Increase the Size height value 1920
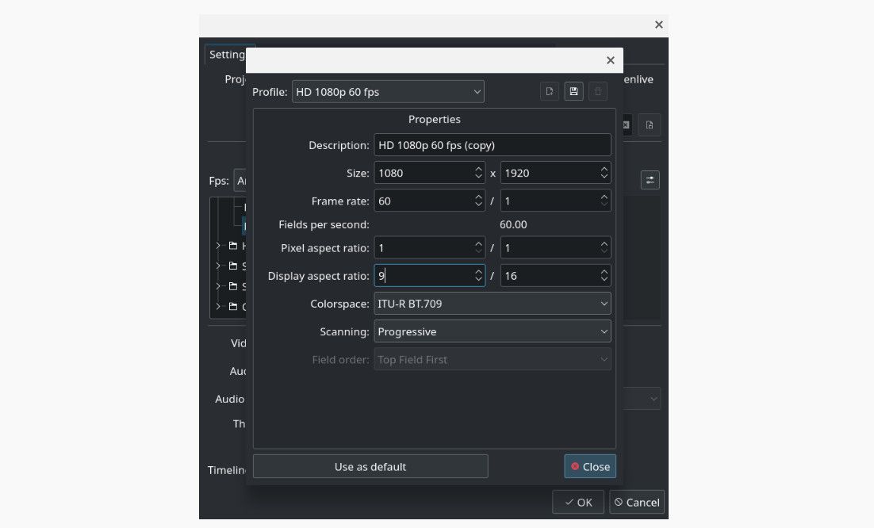Viewport: 874px width, 528px height. click(604, 168)
